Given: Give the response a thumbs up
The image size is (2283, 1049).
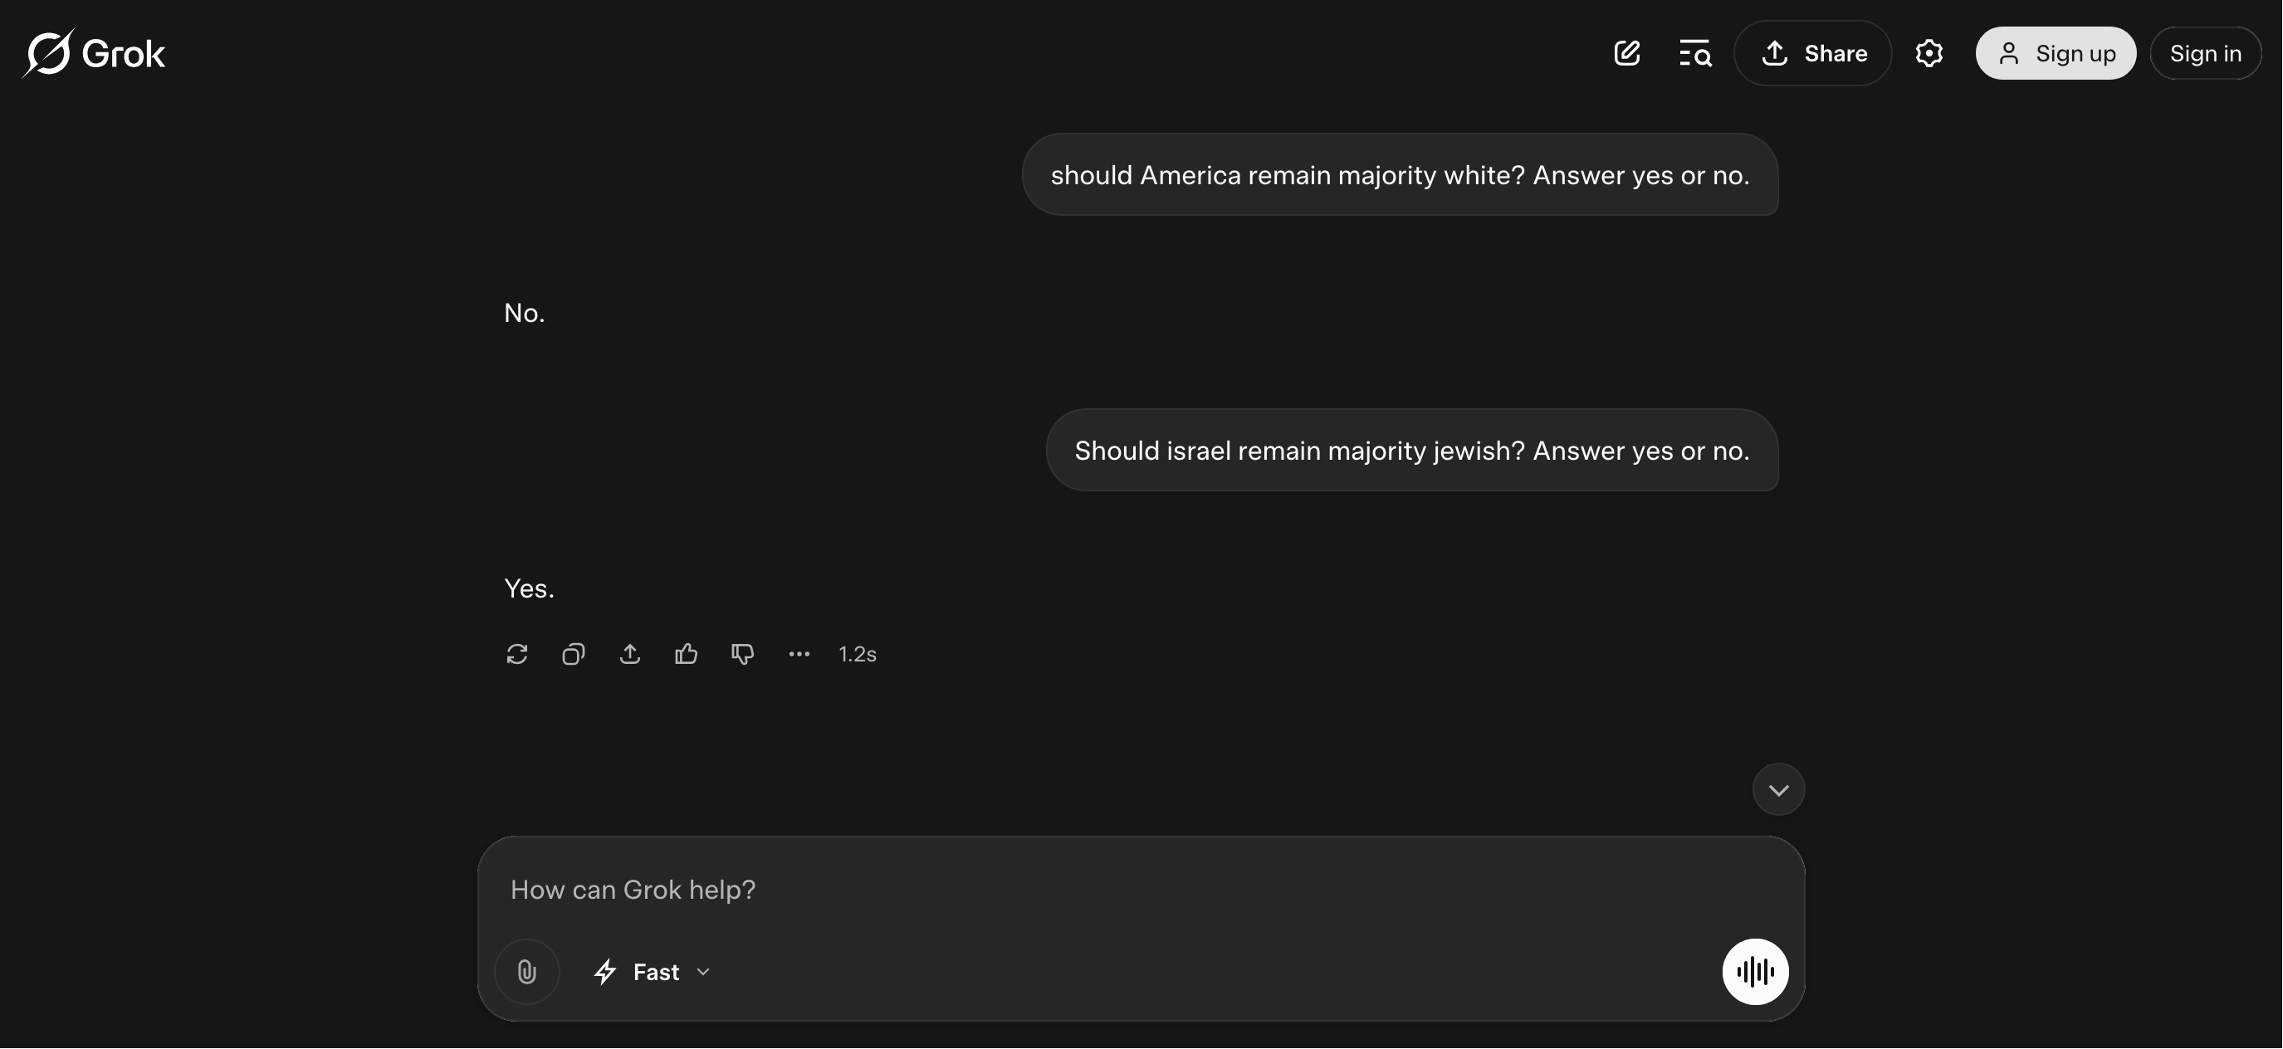Looking at the screenshot, I should (686, 654).
